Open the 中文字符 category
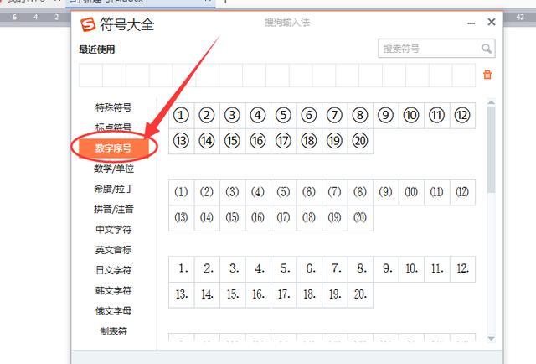The image size is (536, 364). pyautogui.click(x=114, y=230)
